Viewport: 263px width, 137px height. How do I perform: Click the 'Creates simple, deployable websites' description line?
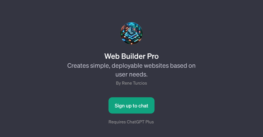coord(131,65)
